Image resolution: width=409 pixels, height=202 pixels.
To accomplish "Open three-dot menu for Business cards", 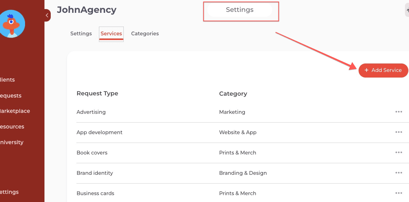I will 398,193.
